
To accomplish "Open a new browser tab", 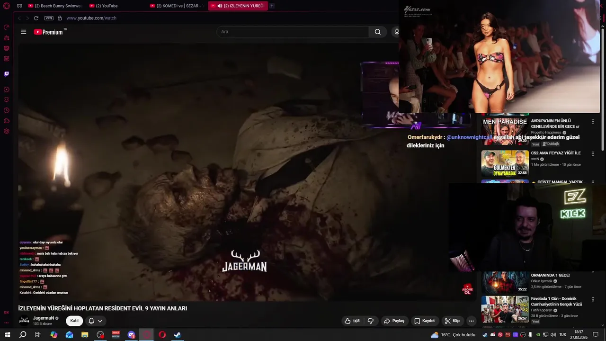I will (x=272, y=6).
